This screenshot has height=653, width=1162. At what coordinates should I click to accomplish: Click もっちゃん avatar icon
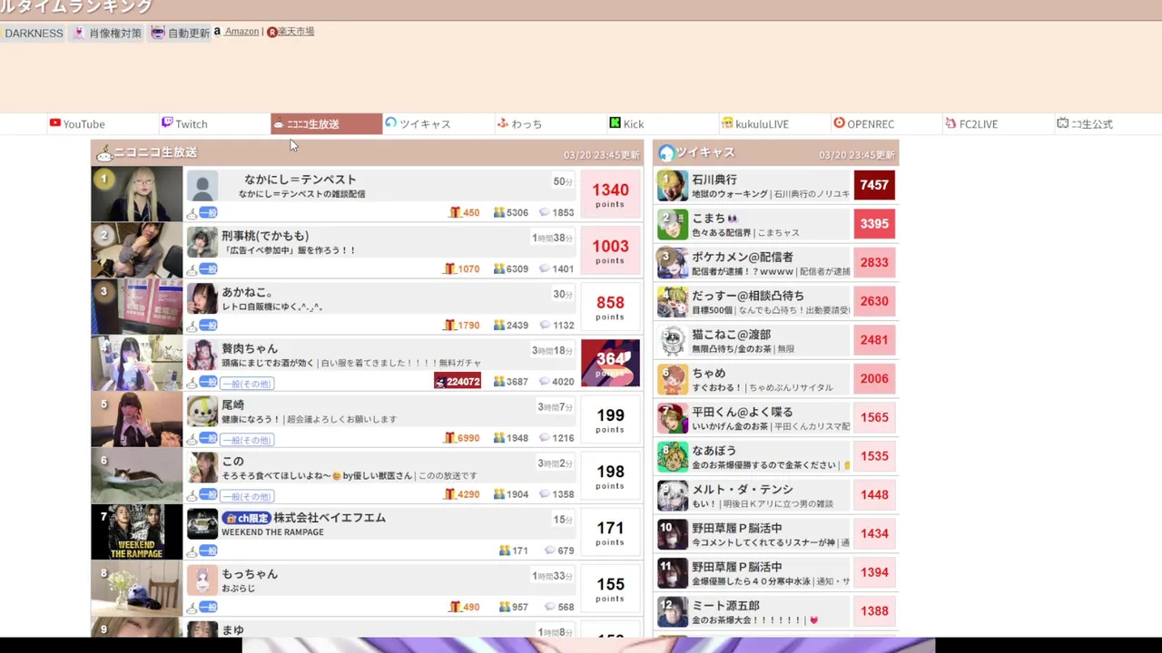click(x=202, y=580)
